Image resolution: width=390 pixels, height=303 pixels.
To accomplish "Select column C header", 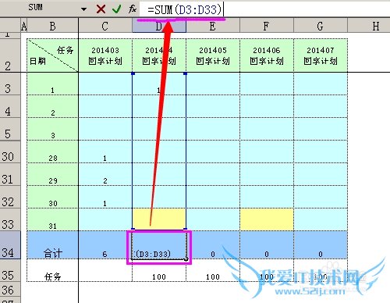I will 105,26.
